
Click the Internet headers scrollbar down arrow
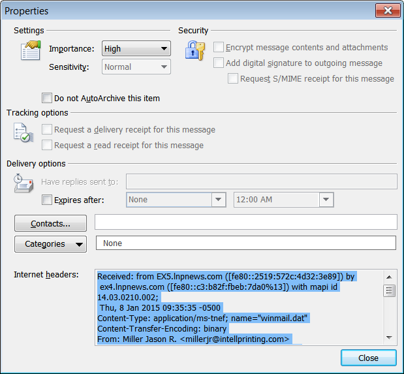click(390, 338)
